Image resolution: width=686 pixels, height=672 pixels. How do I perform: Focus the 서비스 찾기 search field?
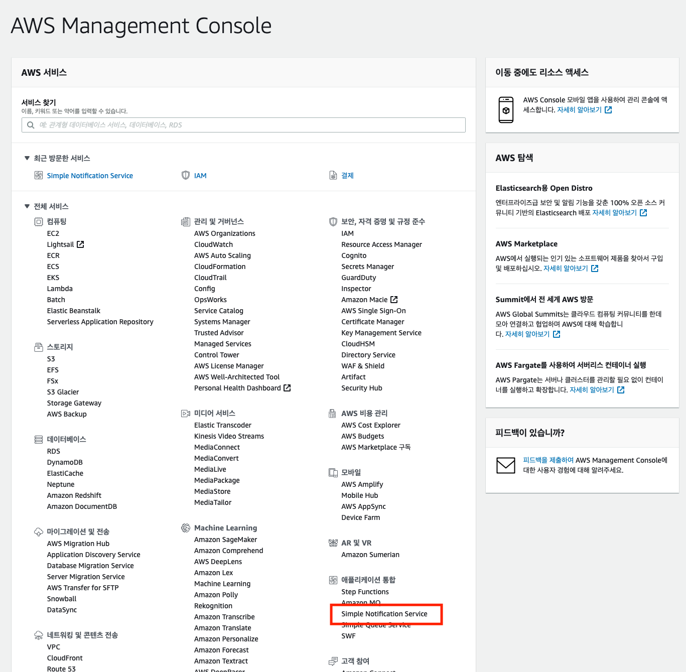pos(243,125)
